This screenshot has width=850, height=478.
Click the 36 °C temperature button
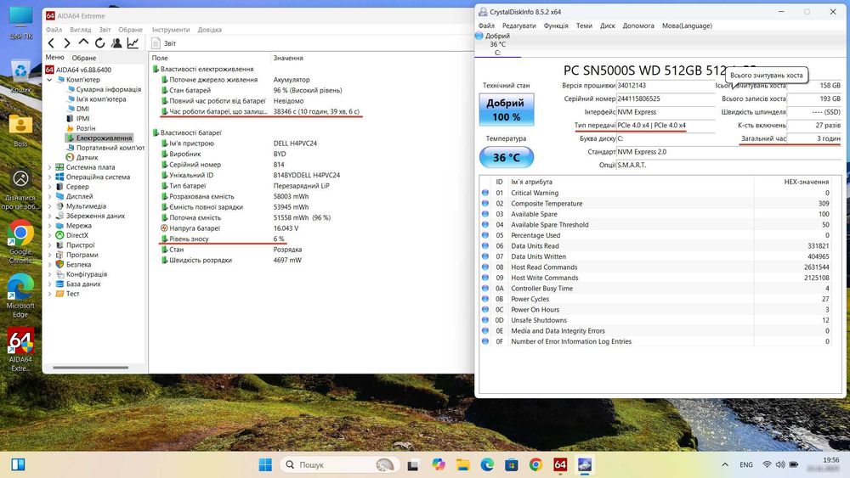pyautogui.click(x=507, y=158)
